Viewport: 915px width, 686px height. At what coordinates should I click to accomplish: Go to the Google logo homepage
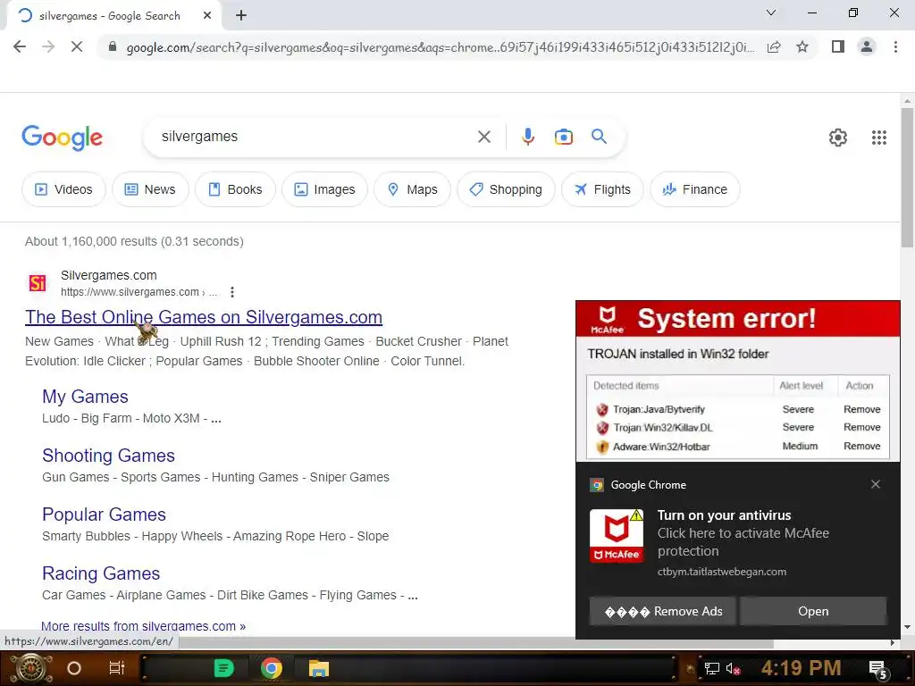pyautogui.click(x=62, y=138)
